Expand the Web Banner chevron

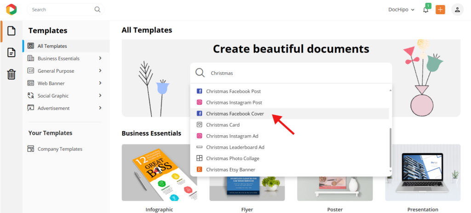100,83
